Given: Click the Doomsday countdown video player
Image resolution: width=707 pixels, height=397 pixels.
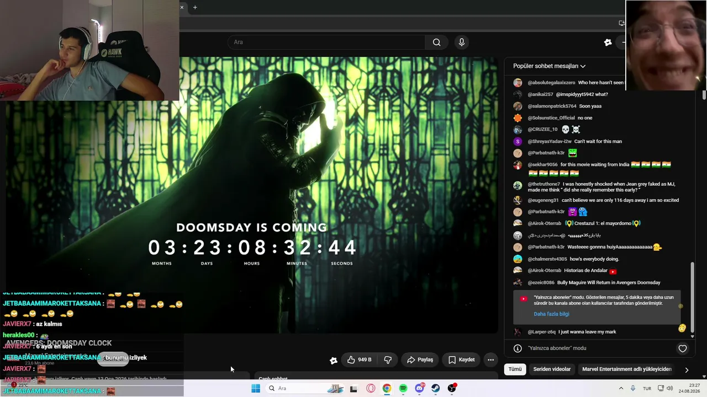Looking at the screenshot, I should [x=251, y=195].
